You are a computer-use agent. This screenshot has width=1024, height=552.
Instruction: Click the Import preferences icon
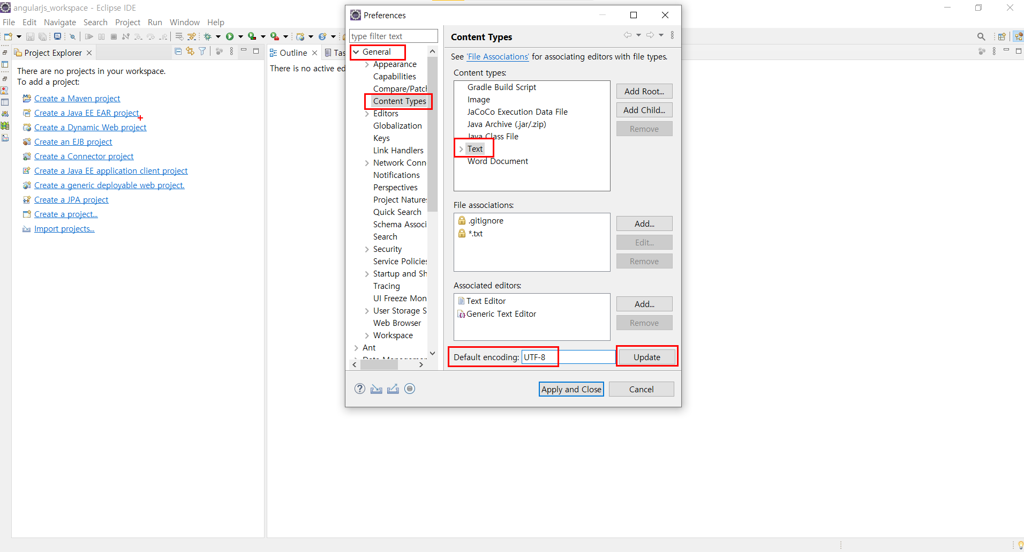377,389
